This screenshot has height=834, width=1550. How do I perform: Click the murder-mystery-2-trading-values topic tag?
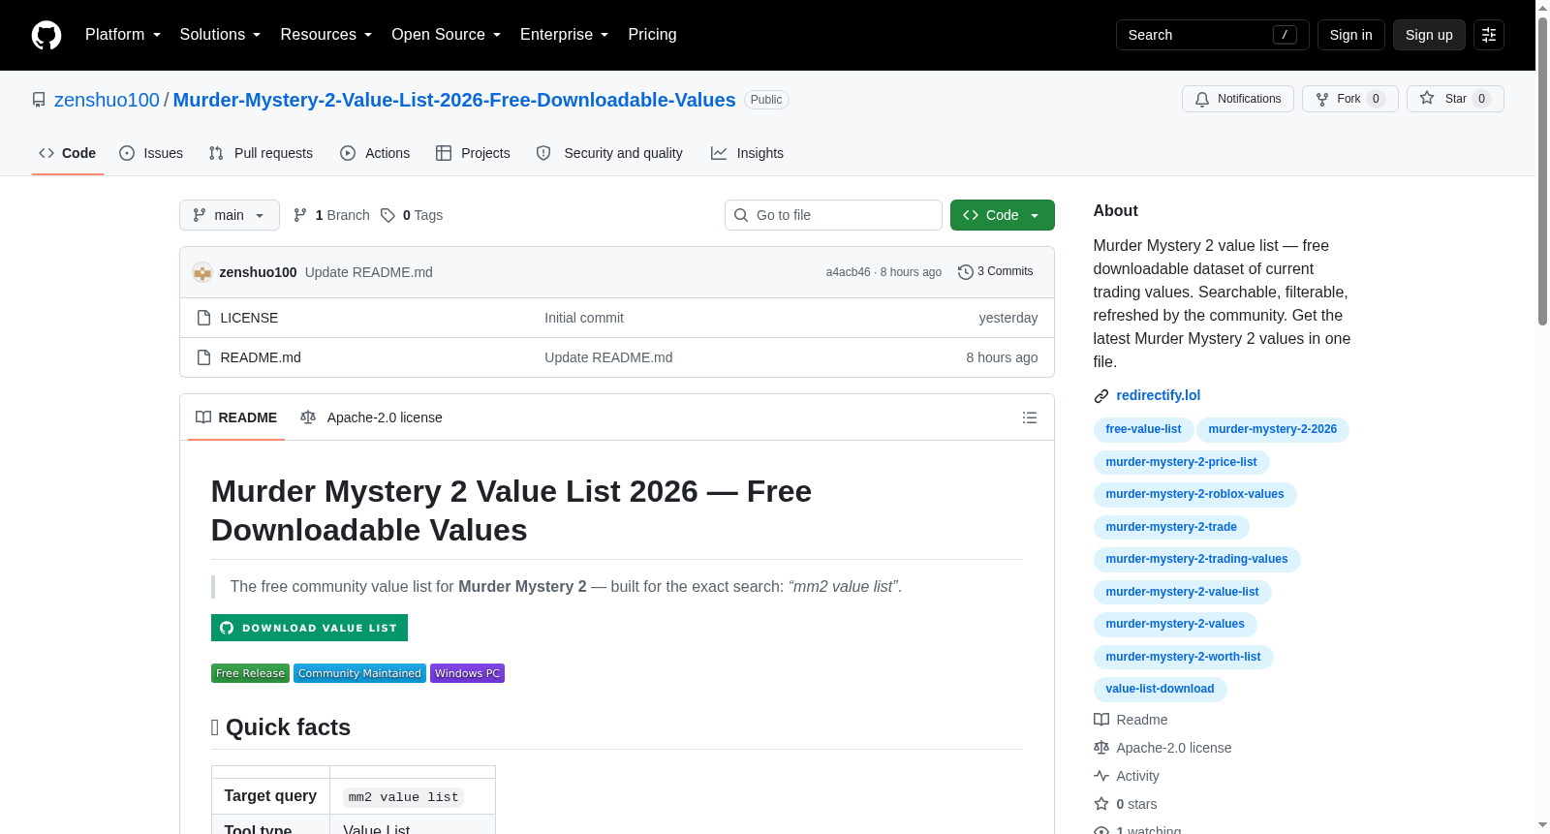tap(1196, 559)
